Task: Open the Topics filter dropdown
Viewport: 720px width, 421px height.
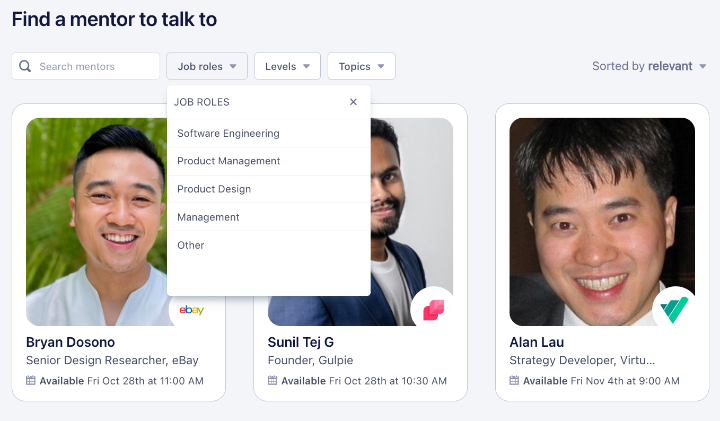Action: tap(361, 66)
